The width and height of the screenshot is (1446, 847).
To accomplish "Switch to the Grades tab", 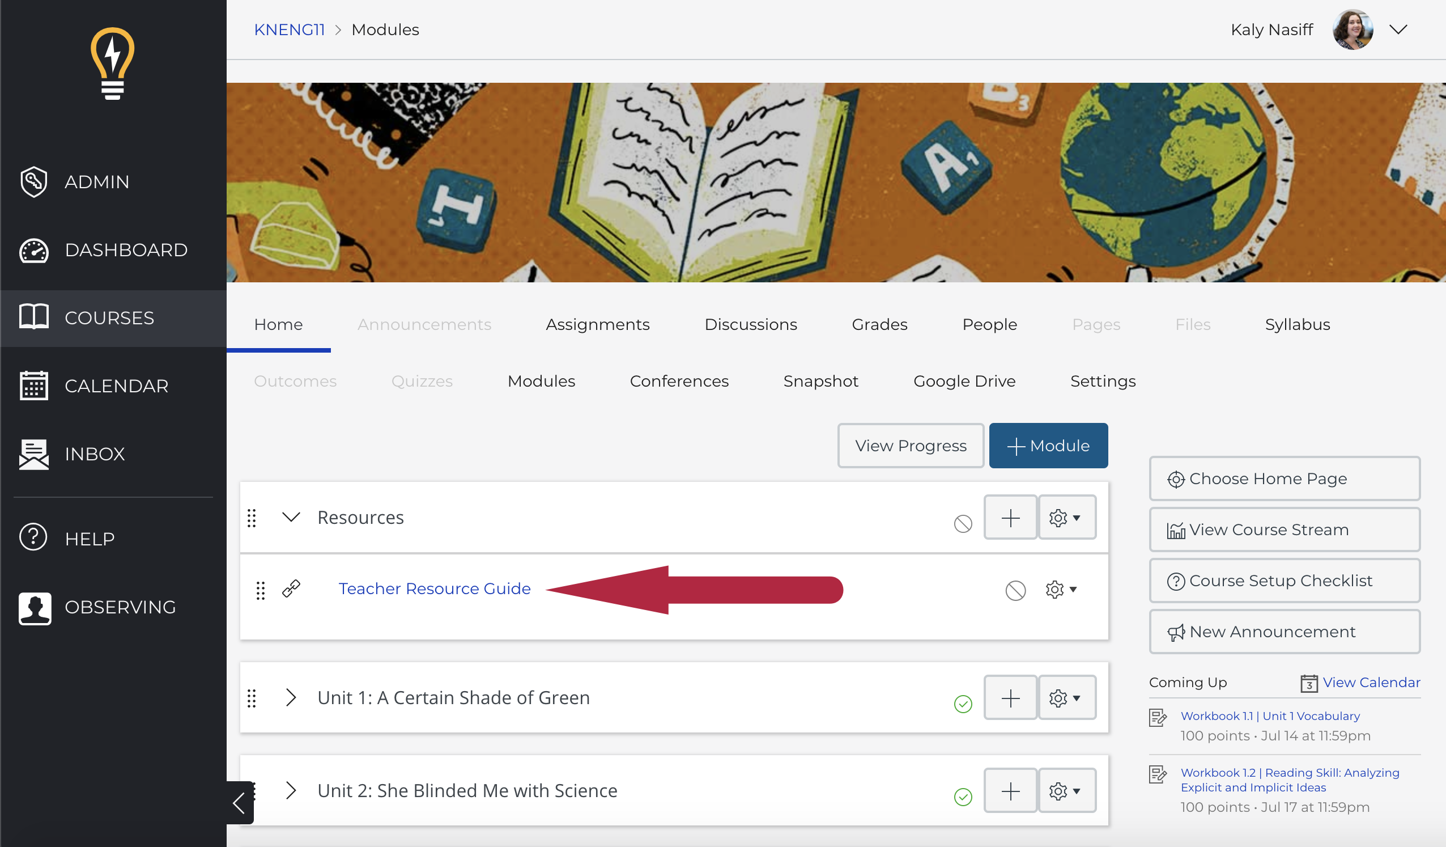I will 879,324.
